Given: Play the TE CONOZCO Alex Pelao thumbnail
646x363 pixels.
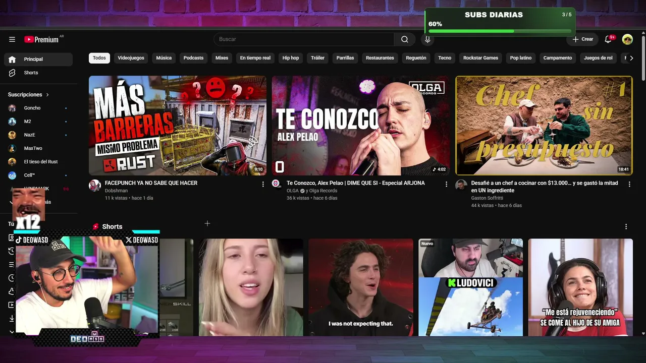Looking at the screenshot, I should (x=361, y=126).
